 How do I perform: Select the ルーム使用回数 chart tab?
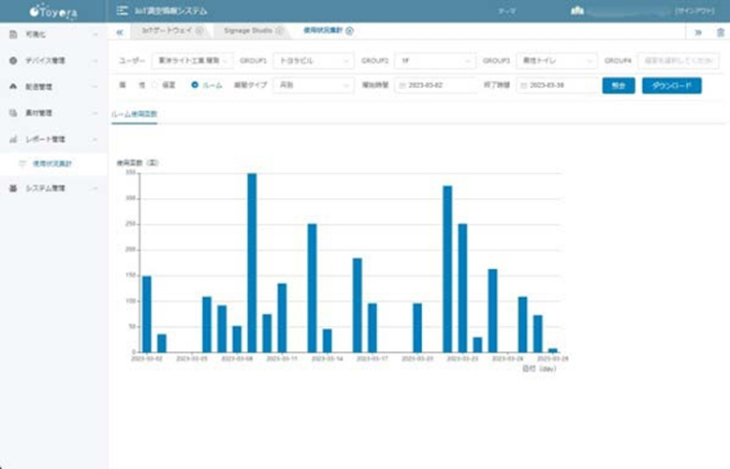(x=135, y=113)
